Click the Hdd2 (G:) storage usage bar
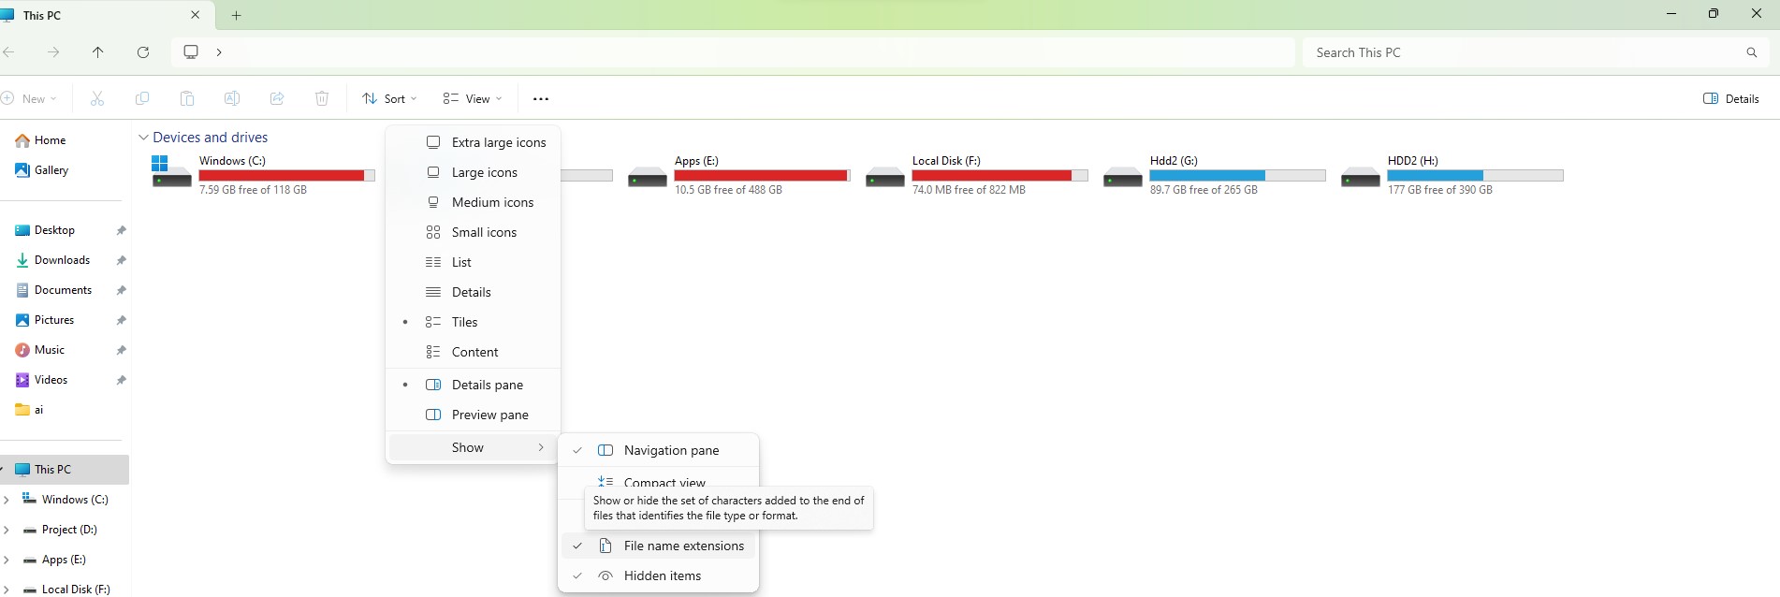The height and width of the screenshot is (597, 1780). 1237,176
